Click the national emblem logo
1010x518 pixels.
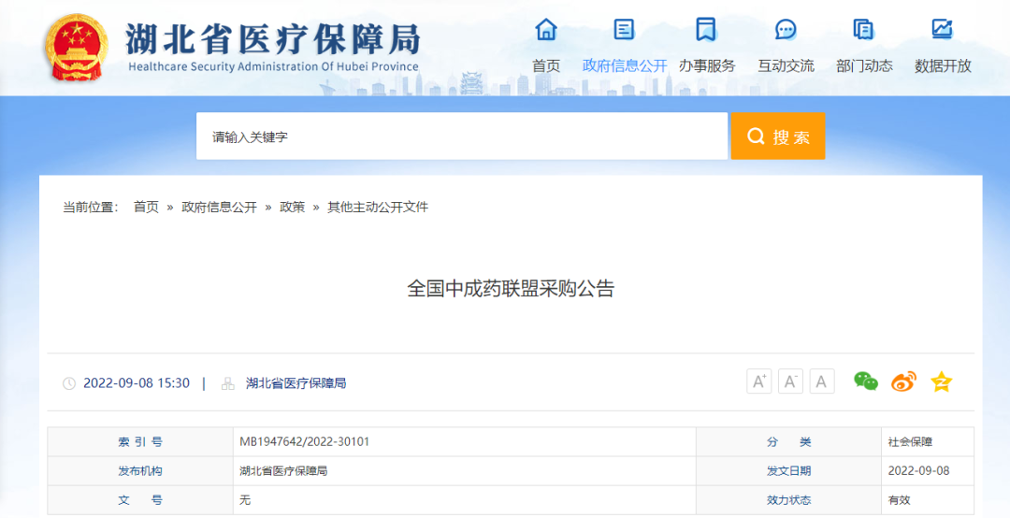click(x=77, y=47)
